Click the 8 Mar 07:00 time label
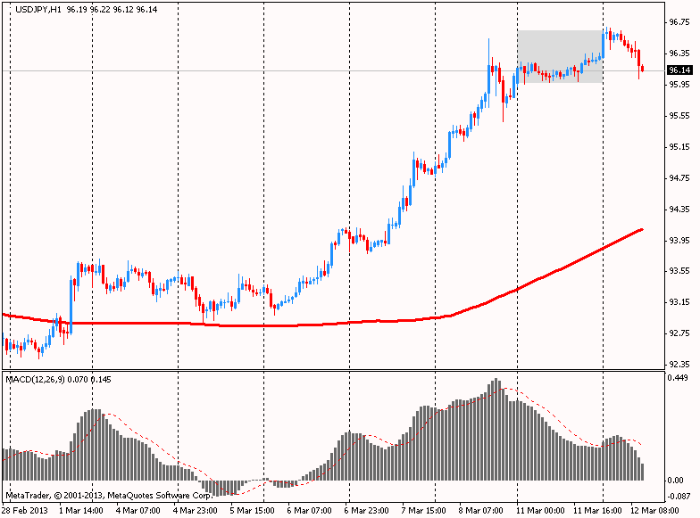Image resolution: width=700 pixels, height=518 pixels. pyautogui.click(x=480, y=510)
